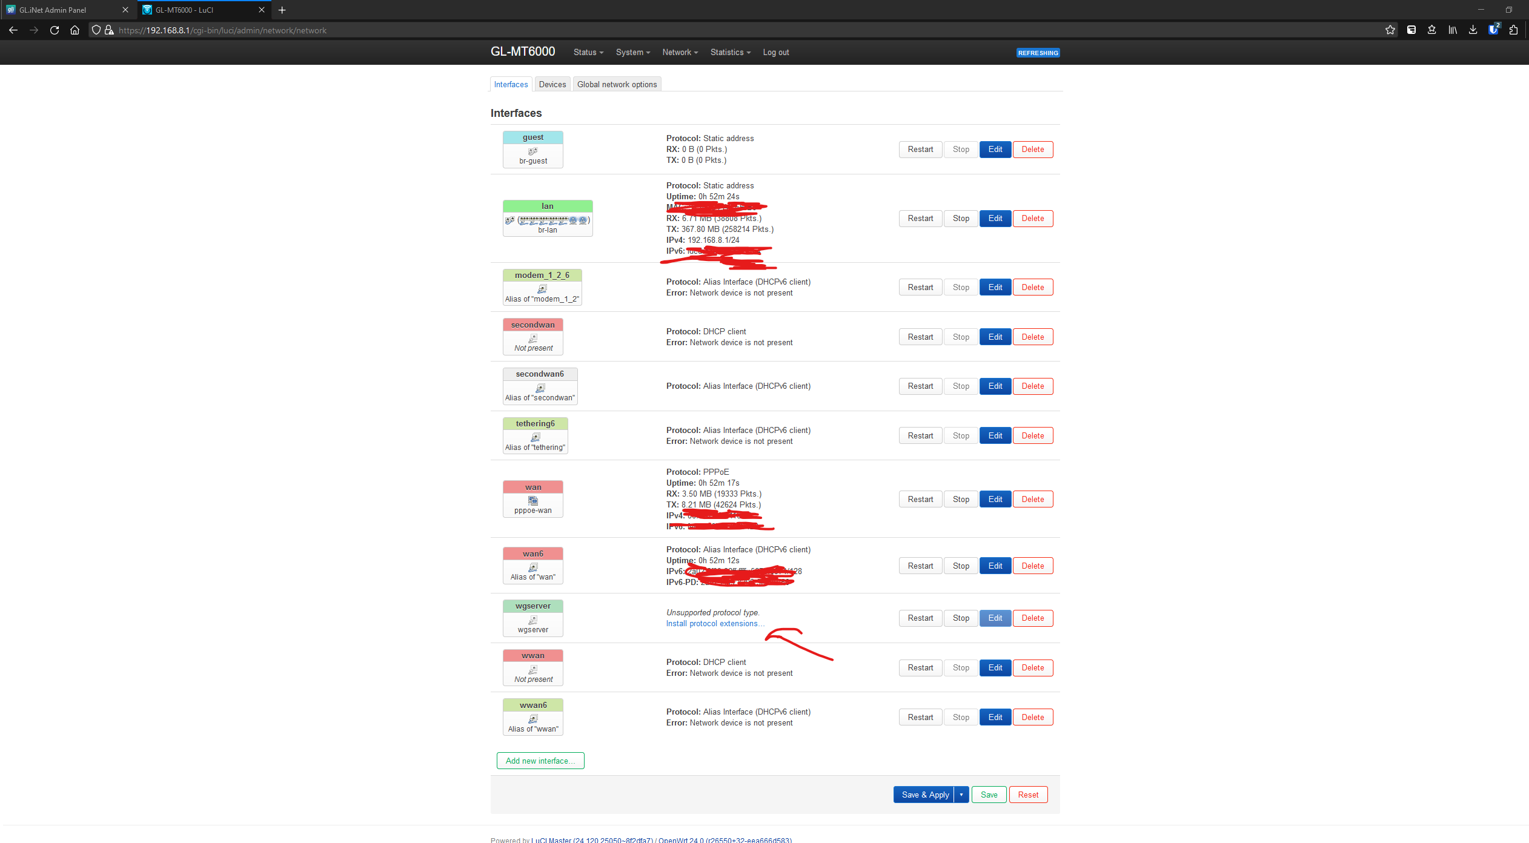Click the wan6 alias icon
This screenshot has width=1529, height=843.
(533, 567)
